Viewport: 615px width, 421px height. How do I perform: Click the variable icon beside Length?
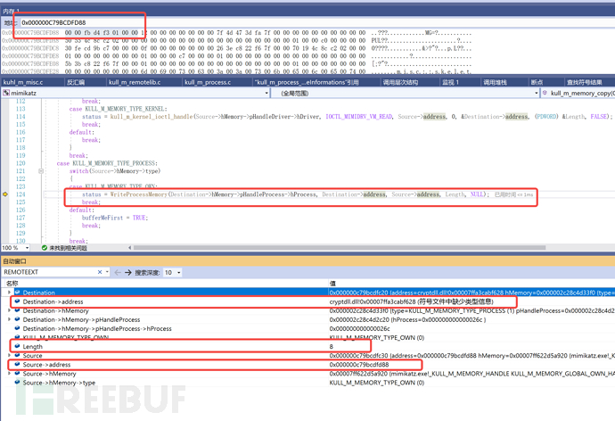tap(17, 346)
